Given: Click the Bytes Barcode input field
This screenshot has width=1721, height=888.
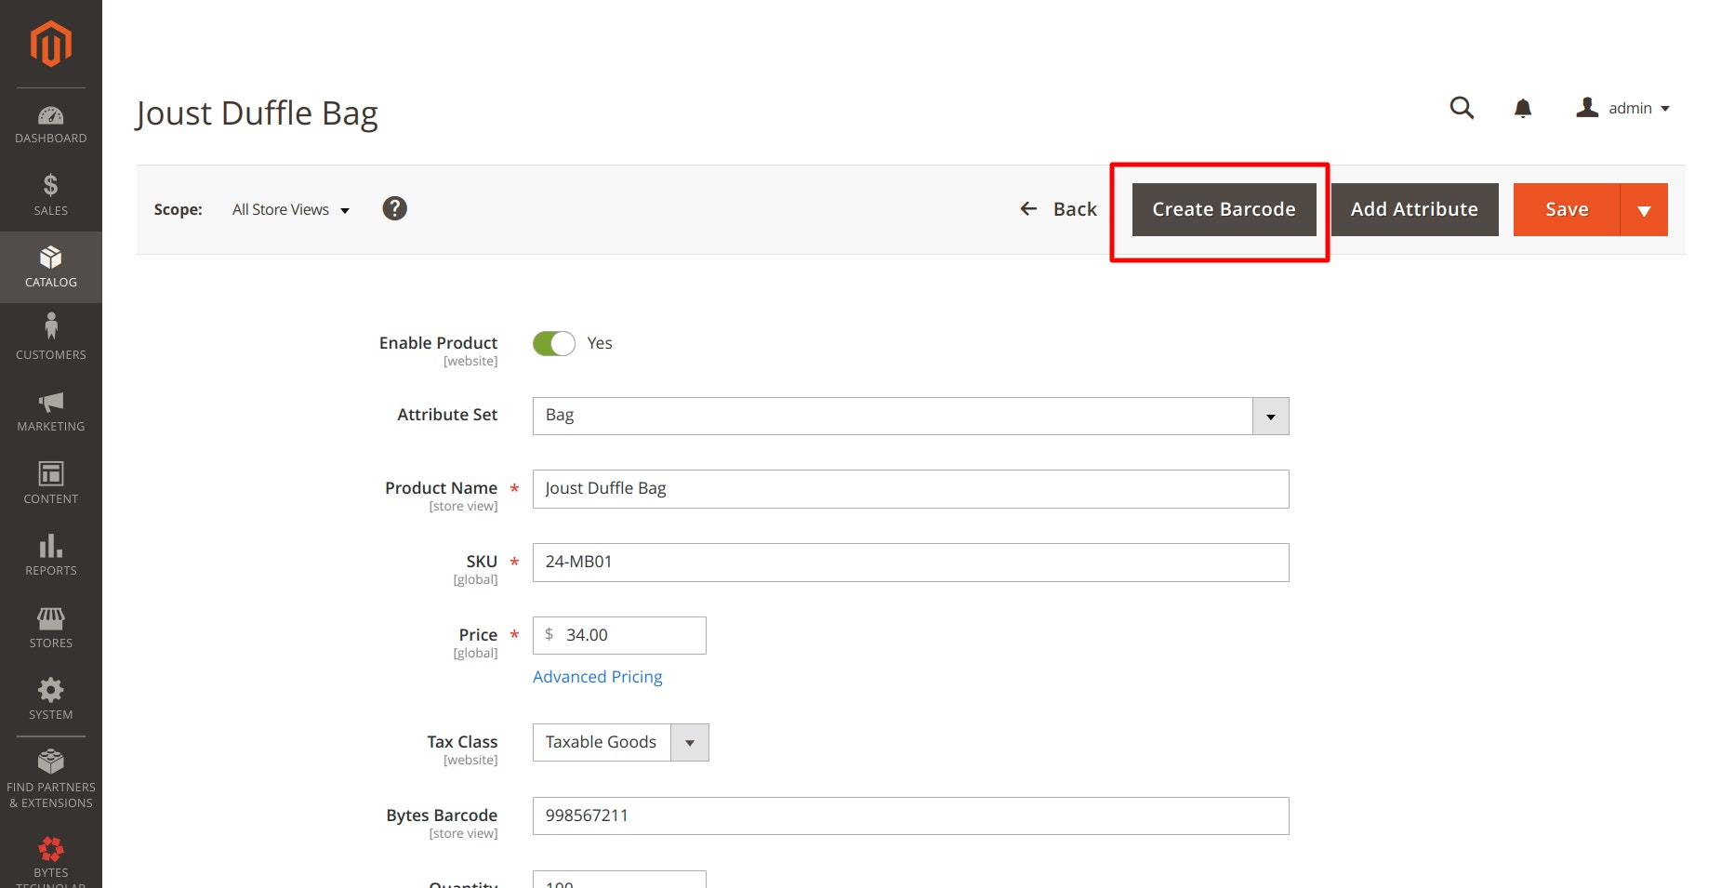Looking at the screenshot, I should pos(910,815).
